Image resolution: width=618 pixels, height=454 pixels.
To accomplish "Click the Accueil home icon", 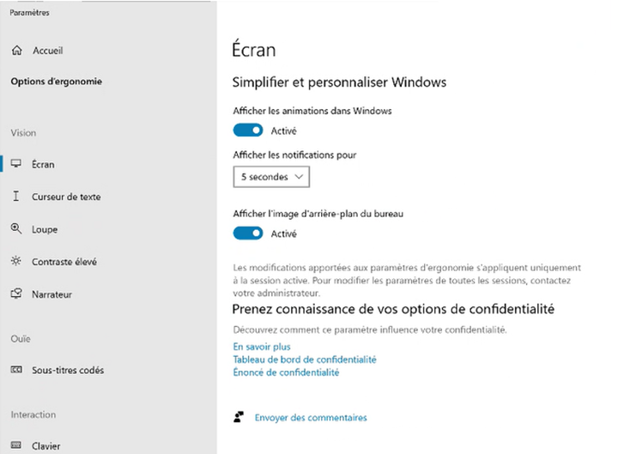I will point(16,51).
